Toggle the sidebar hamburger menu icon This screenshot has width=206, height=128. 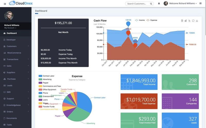point(5,4)
